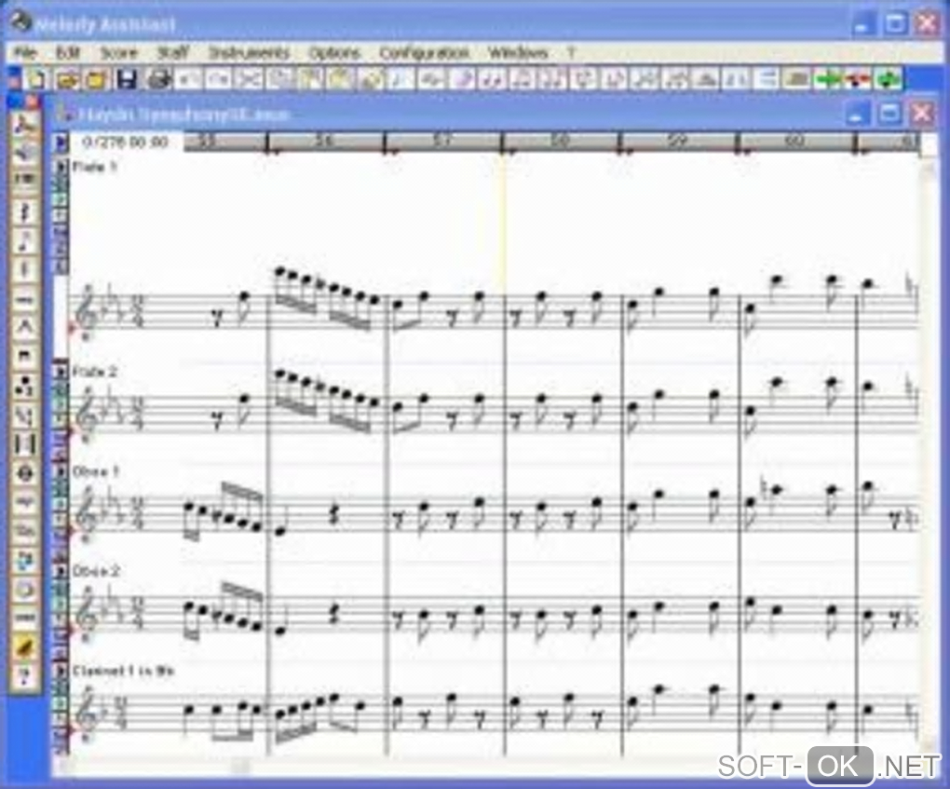Click the score's vertical scrollbar on the right
This screenshot has height=789, width=950.
[x=929, y=455]
